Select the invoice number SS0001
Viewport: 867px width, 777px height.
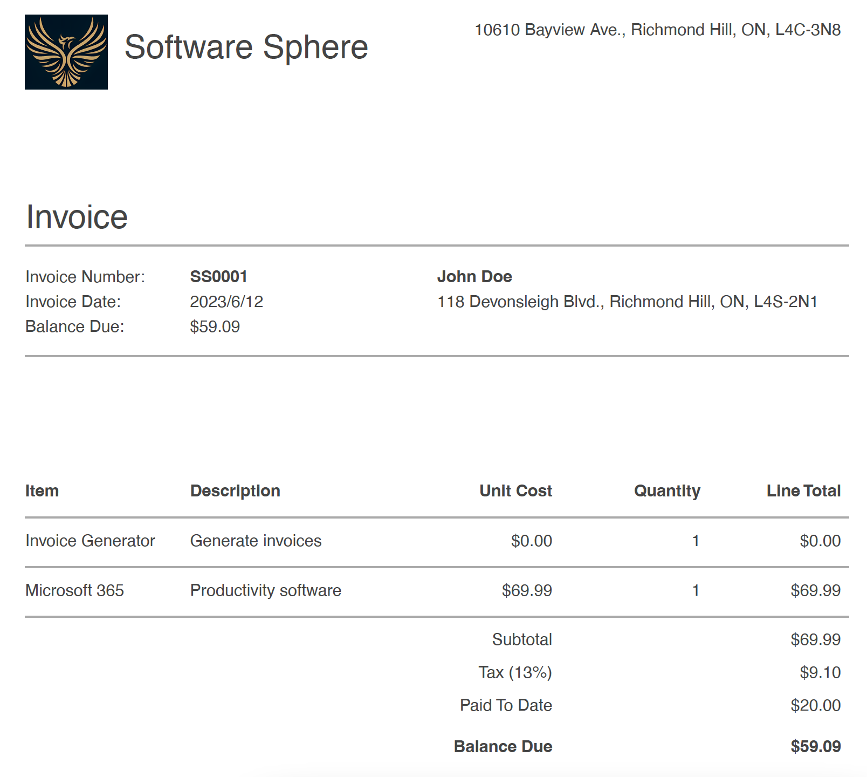[x=218, y=277]
